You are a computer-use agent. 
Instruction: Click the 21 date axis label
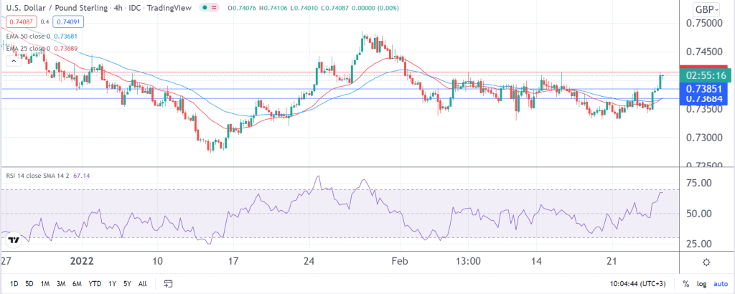[x=613, y=261]
